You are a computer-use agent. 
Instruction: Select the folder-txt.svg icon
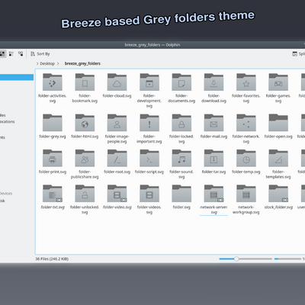pos(53,194)
